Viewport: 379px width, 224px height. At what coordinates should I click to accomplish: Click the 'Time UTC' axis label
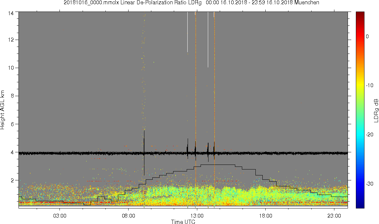coord(183,222)
